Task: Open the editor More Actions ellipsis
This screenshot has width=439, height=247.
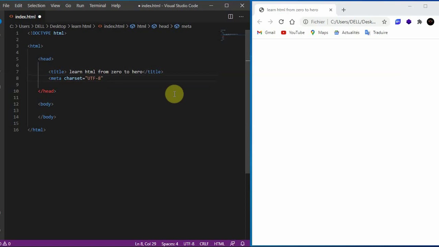Action: point(241,16)
